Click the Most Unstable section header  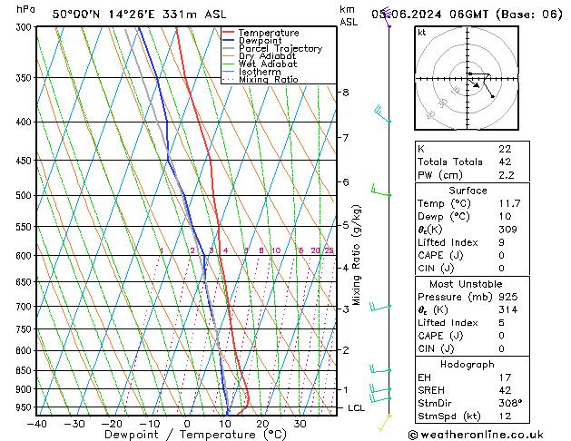coord(468,284)
